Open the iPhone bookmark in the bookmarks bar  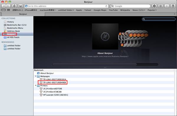[25, 10]
